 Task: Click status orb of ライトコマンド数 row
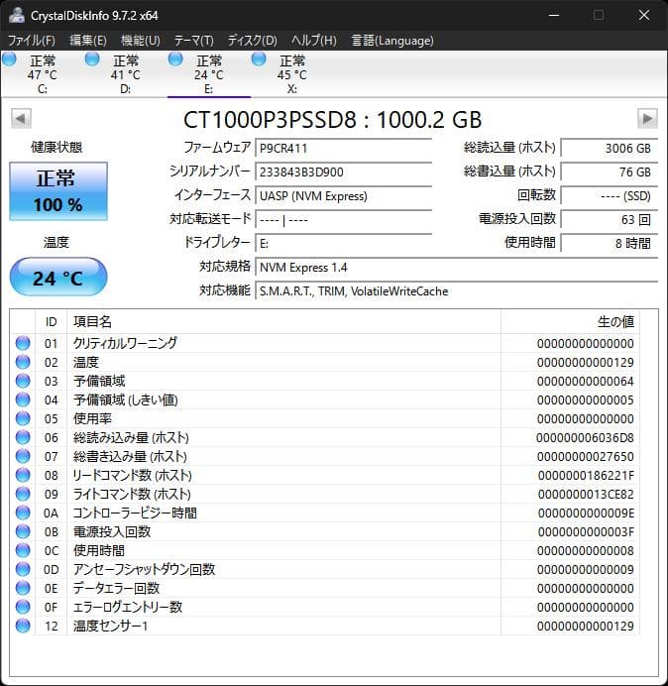[23, 494]
